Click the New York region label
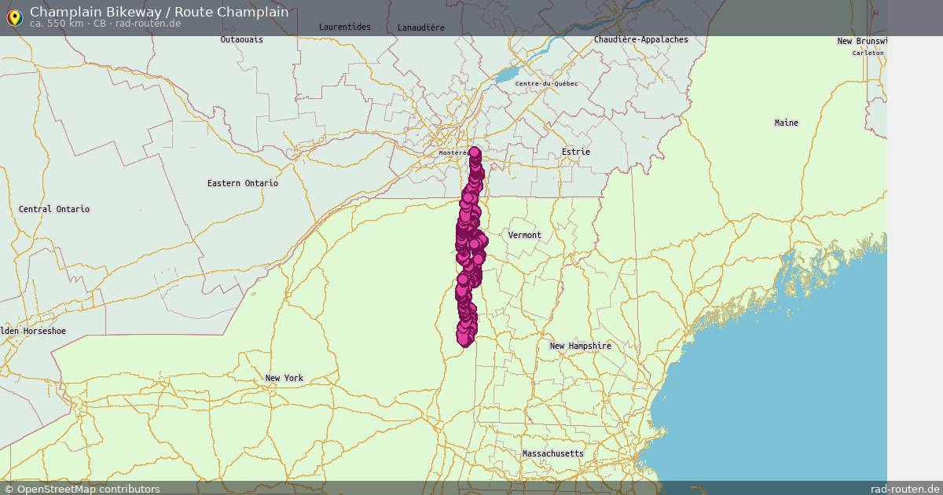The width and height of the screenshot is (943, 495). (x=284, y=377)
